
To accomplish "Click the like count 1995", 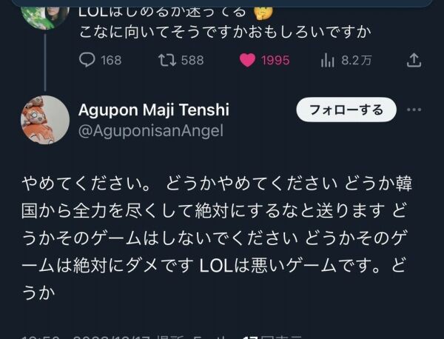I will [x=275, y=60].
